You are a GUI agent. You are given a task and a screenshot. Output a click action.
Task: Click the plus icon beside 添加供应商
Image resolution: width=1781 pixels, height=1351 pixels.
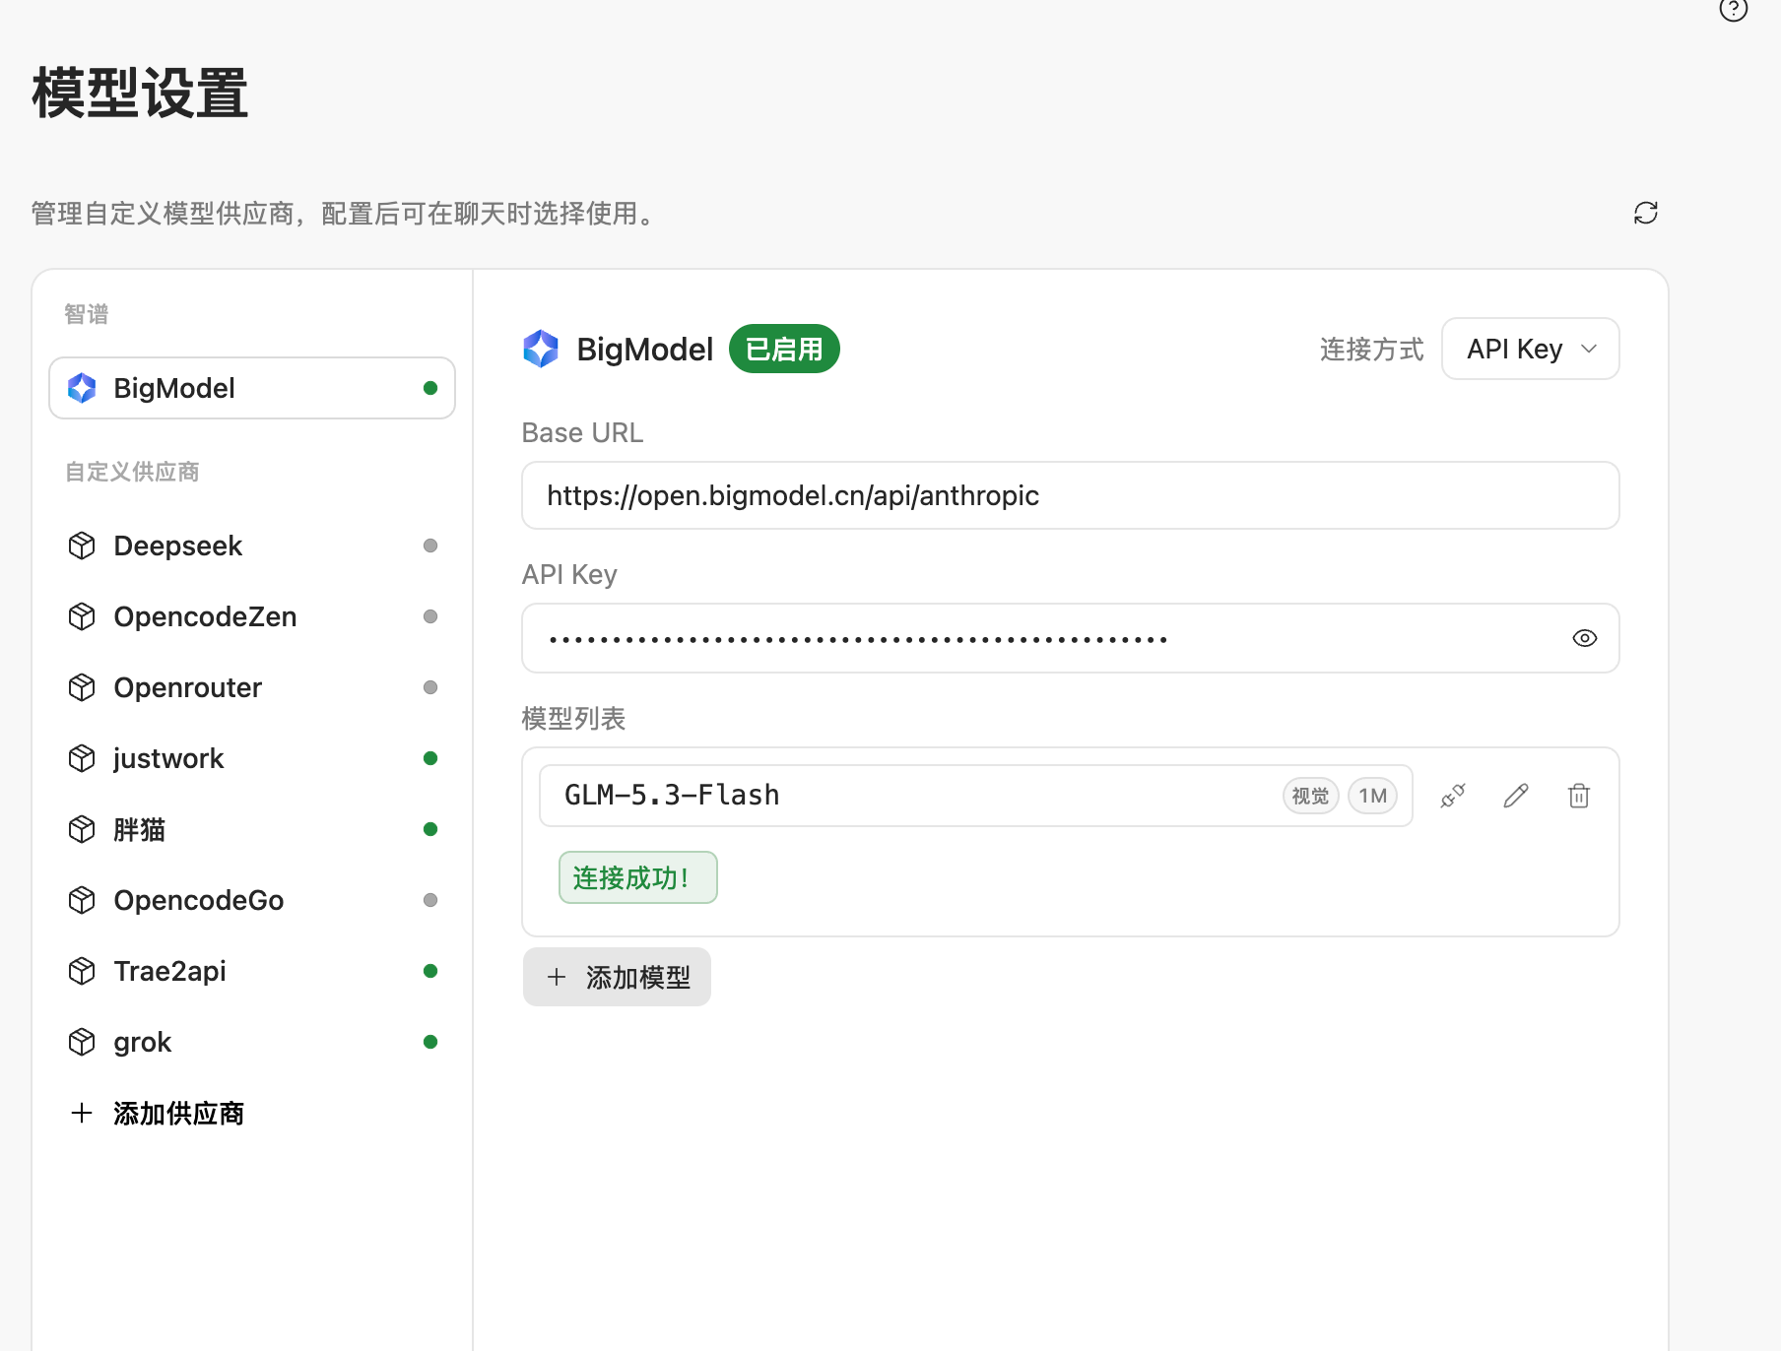82,1113
